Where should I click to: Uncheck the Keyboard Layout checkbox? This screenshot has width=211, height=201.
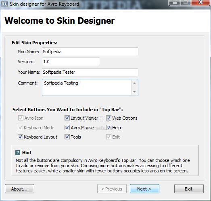[20, 137]
